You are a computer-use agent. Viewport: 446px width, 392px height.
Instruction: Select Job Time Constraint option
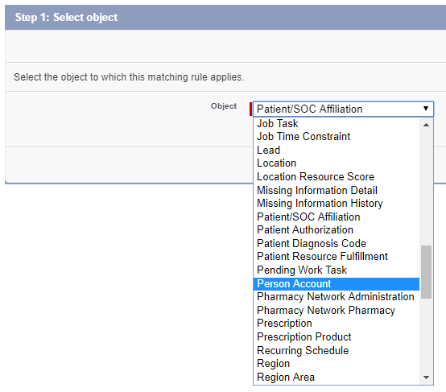tap(337, 137)
